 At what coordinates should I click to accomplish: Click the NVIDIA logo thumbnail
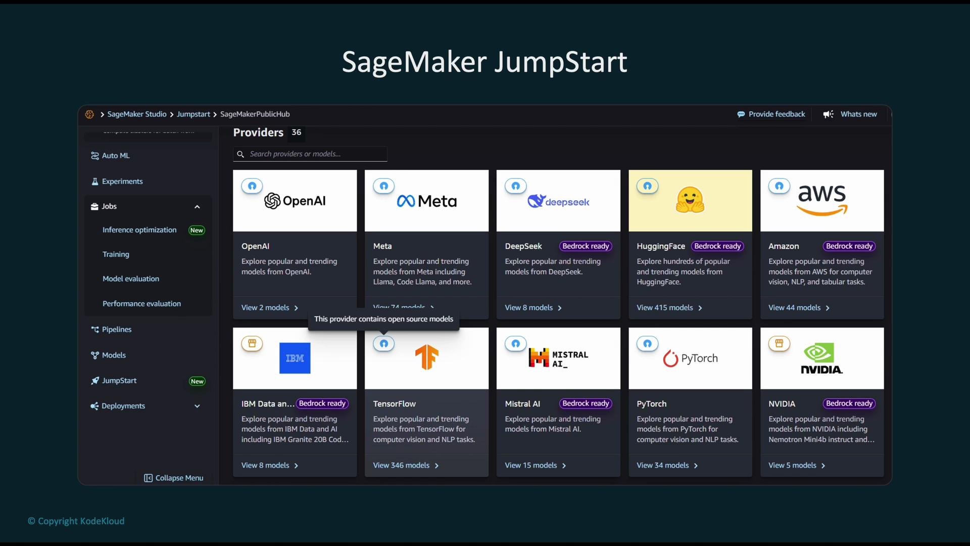point(822,358)
